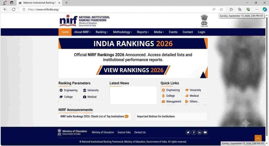Image resolution: width=269 pixels, height=146 pixels.
Task: Close the National Institutional Ranking tab
Action: (x=59, y=3)
